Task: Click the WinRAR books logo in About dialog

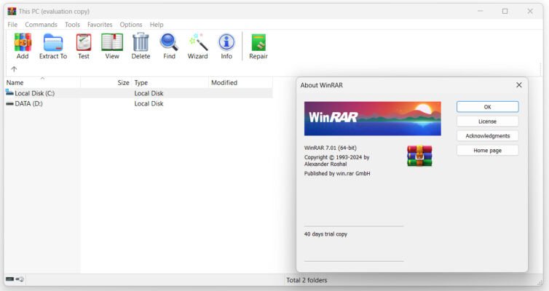Action: coord(419,156)
